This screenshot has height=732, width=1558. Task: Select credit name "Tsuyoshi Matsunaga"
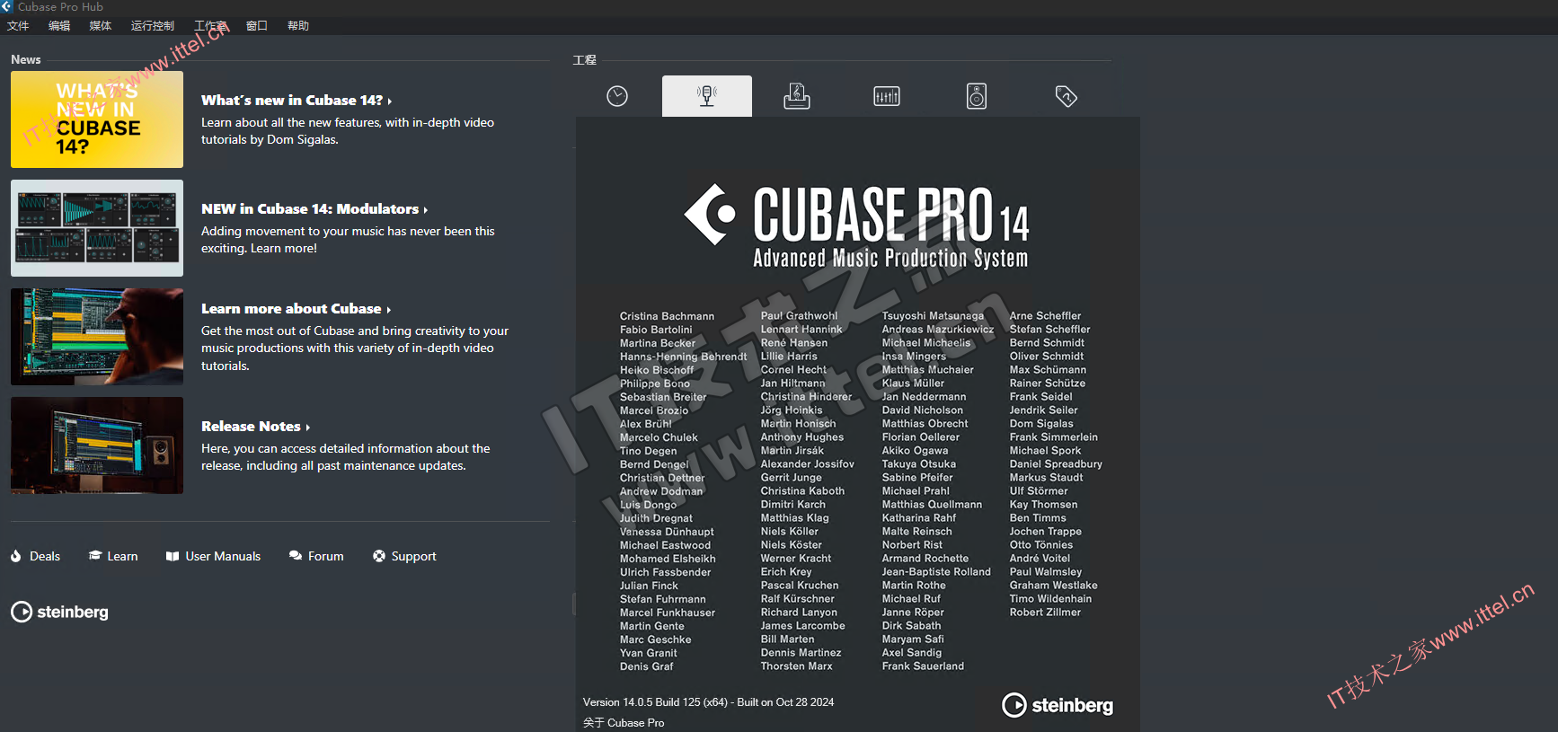pyautogui.click(x=933, y=316)
